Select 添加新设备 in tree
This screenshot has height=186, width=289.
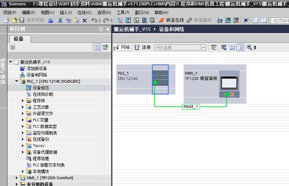(37, 68)
